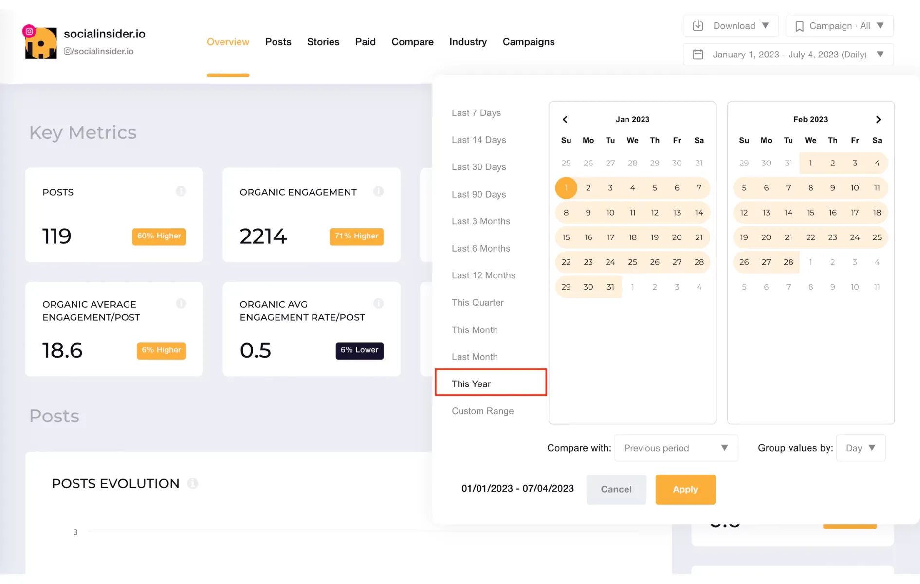The width and height of the screenshot is (920, 584).
Task: Click the Jan 2023 month header
Action: tap(632, 120)
